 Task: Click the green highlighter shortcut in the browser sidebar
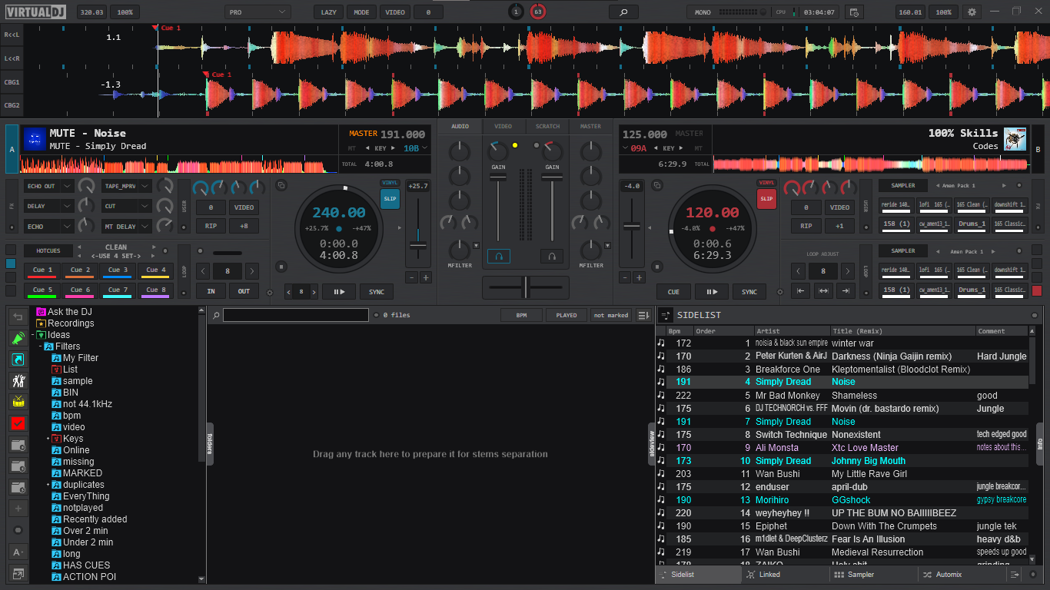coord(18,338)
